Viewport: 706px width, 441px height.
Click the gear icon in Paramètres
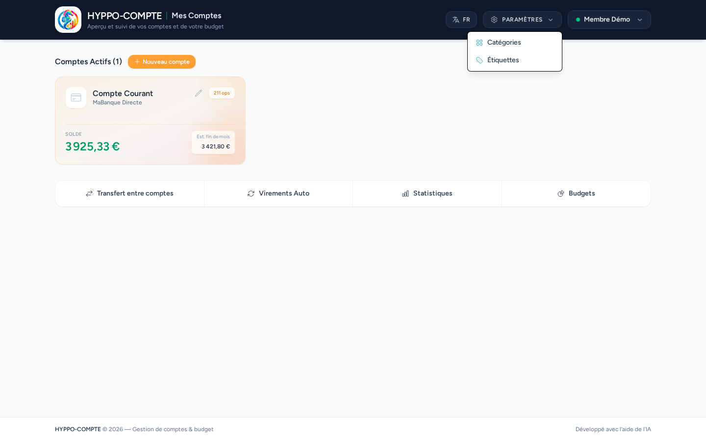494,20
